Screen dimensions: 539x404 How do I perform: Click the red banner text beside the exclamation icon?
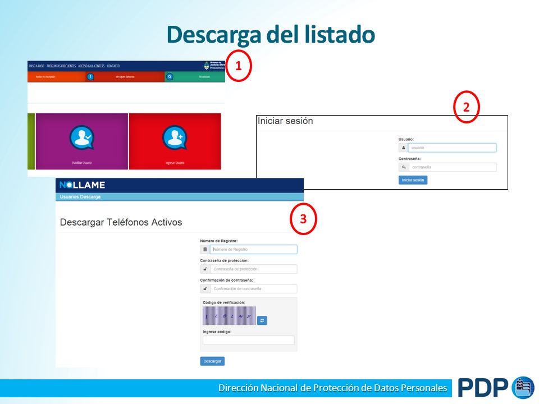pyautogui.click(x=125, y=77)
